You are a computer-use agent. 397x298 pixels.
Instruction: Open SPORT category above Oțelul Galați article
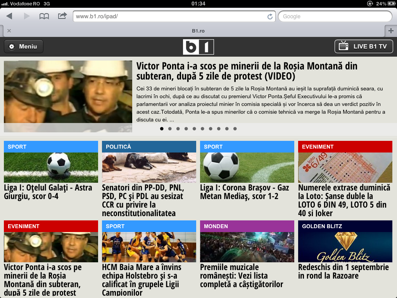[51, 147]
